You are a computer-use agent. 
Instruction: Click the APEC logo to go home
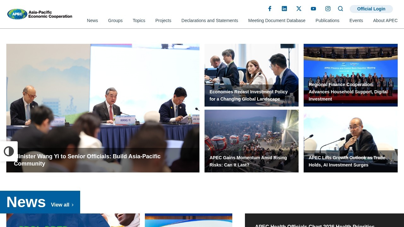[x=40, y=14]
